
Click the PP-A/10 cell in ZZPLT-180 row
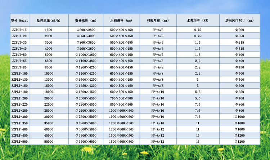pyautogui.click(x=158, y=92)
